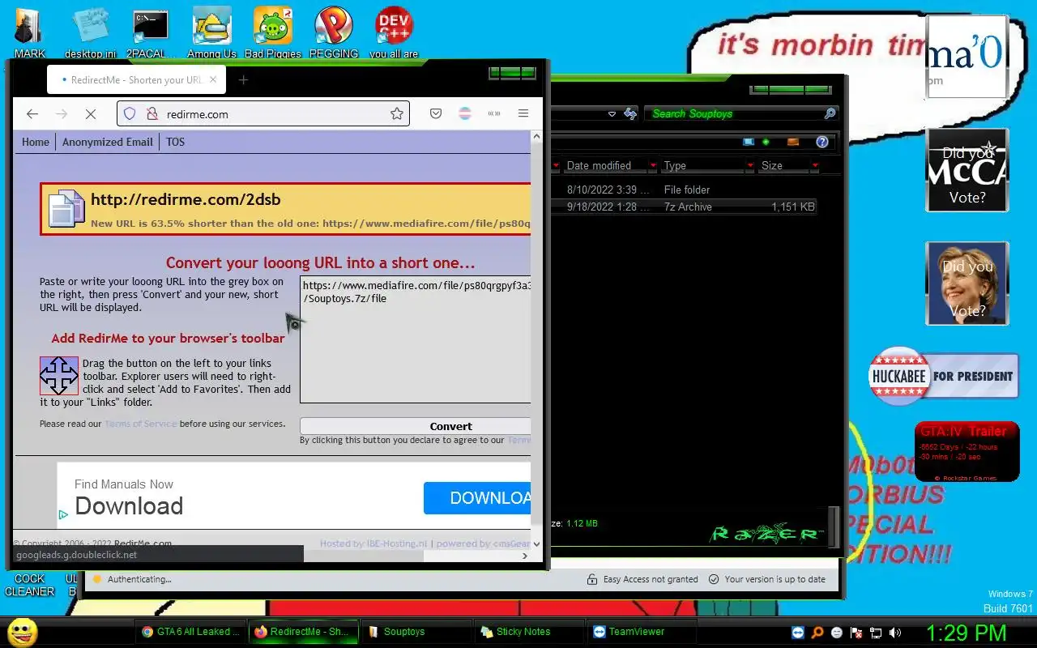Open a new Firefox tab

click(x=243, y=80)
